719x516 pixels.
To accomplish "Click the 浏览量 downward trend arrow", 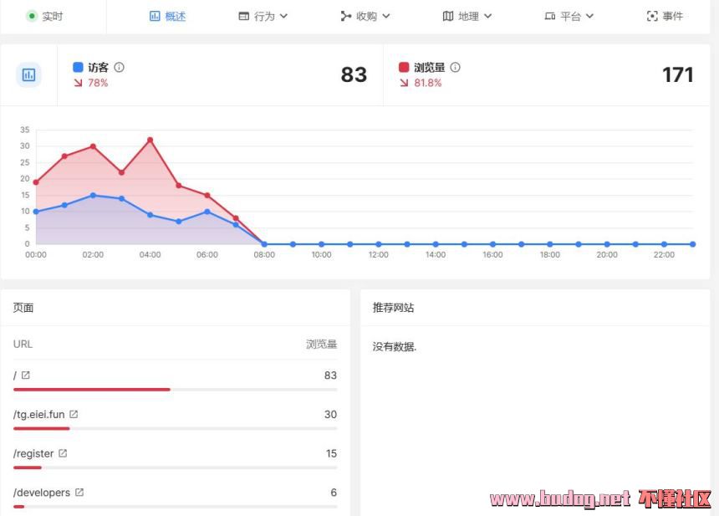I will point(404,83).
